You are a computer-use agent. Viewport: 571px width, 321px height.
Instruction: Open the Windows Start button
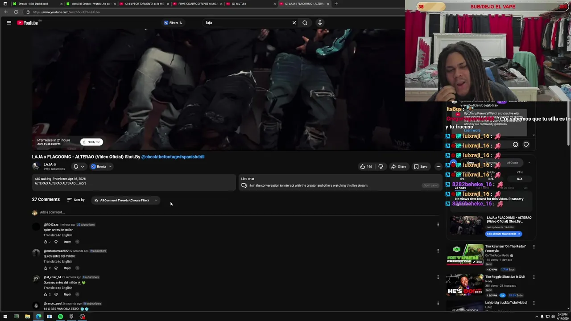click(x=5, y=317)
